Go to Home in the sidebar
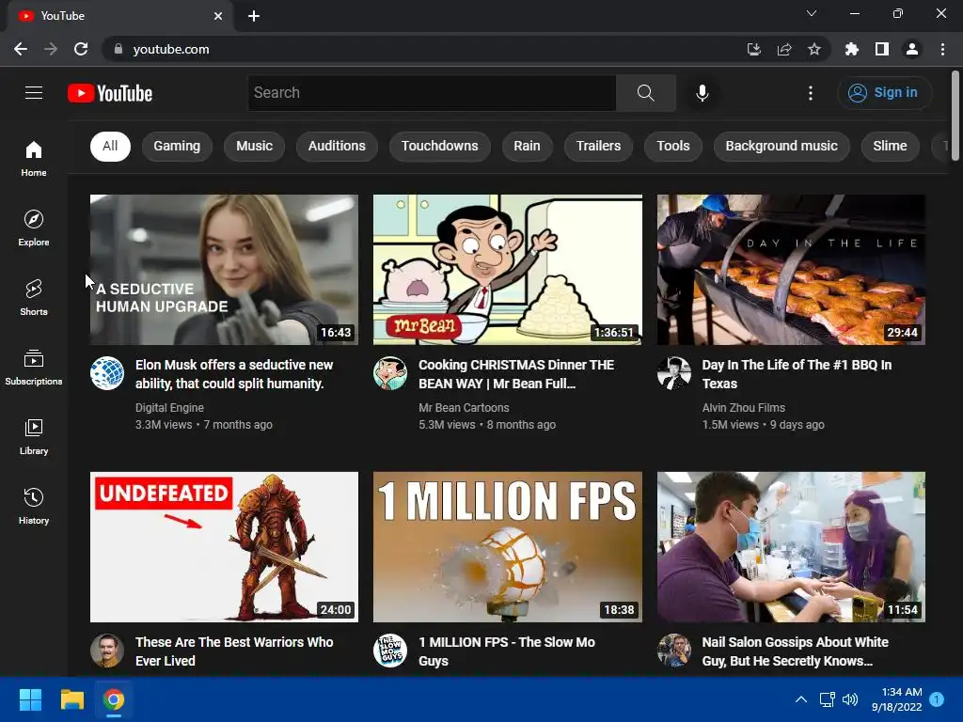Screen dimensions: 963x722 34,158
